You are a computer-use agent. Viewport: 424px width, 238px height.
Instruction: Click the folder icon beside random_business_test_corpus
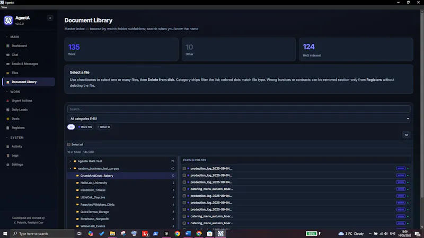pyautogui.click(x=75, y=169)
